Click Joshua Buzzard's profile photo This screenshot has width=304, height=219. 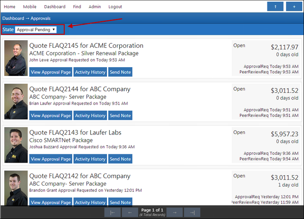click(16, 145)
